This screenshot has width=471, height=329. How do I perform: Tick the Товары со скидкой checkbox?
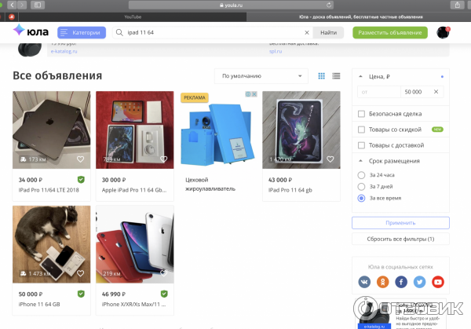point(361,130)
